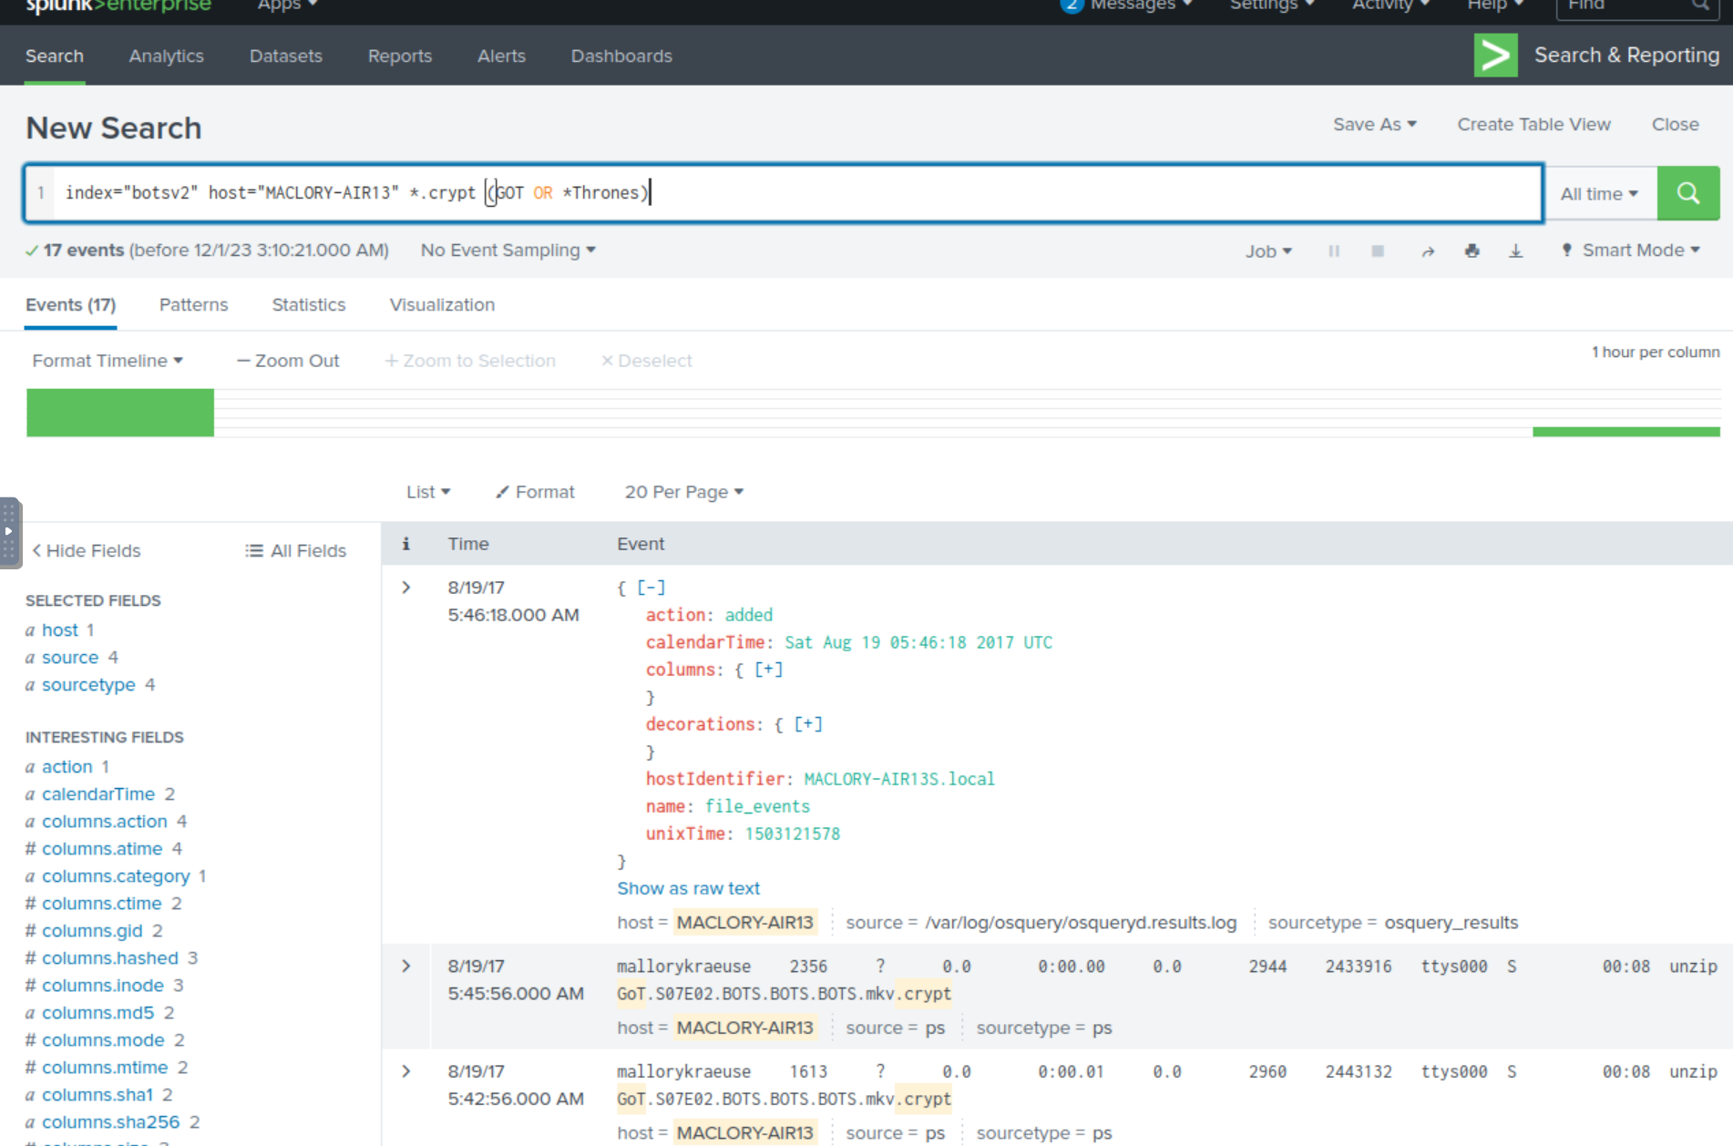Click Show as raw text link
Screen dimensions: 1733x1146
pos(688,888)
